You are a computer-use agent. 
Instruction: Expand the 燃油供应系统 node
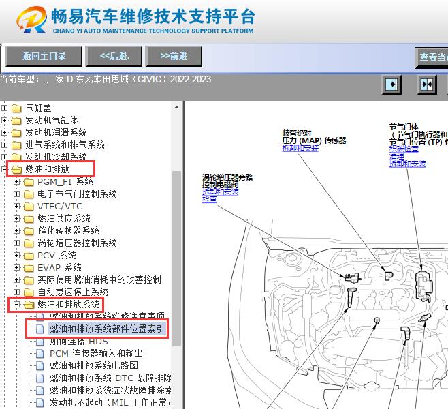[16, 219]
